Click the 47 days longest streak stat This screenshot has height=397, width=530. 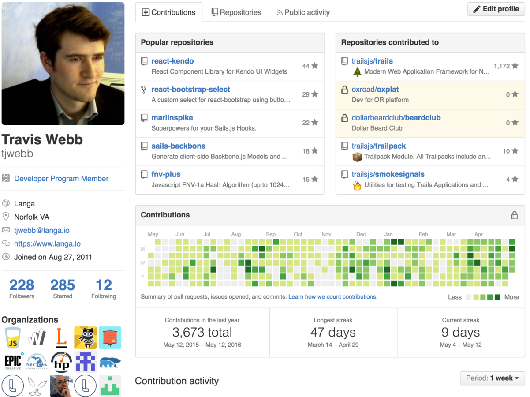[x=333, y=333]
